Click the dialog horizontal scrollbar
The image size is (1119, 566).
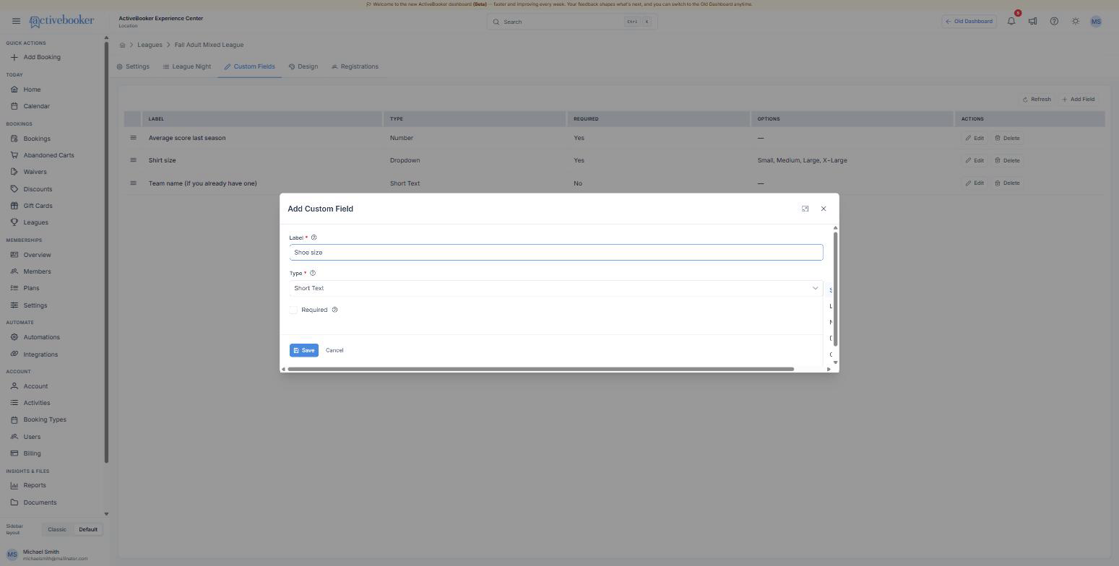pos(540,369)
